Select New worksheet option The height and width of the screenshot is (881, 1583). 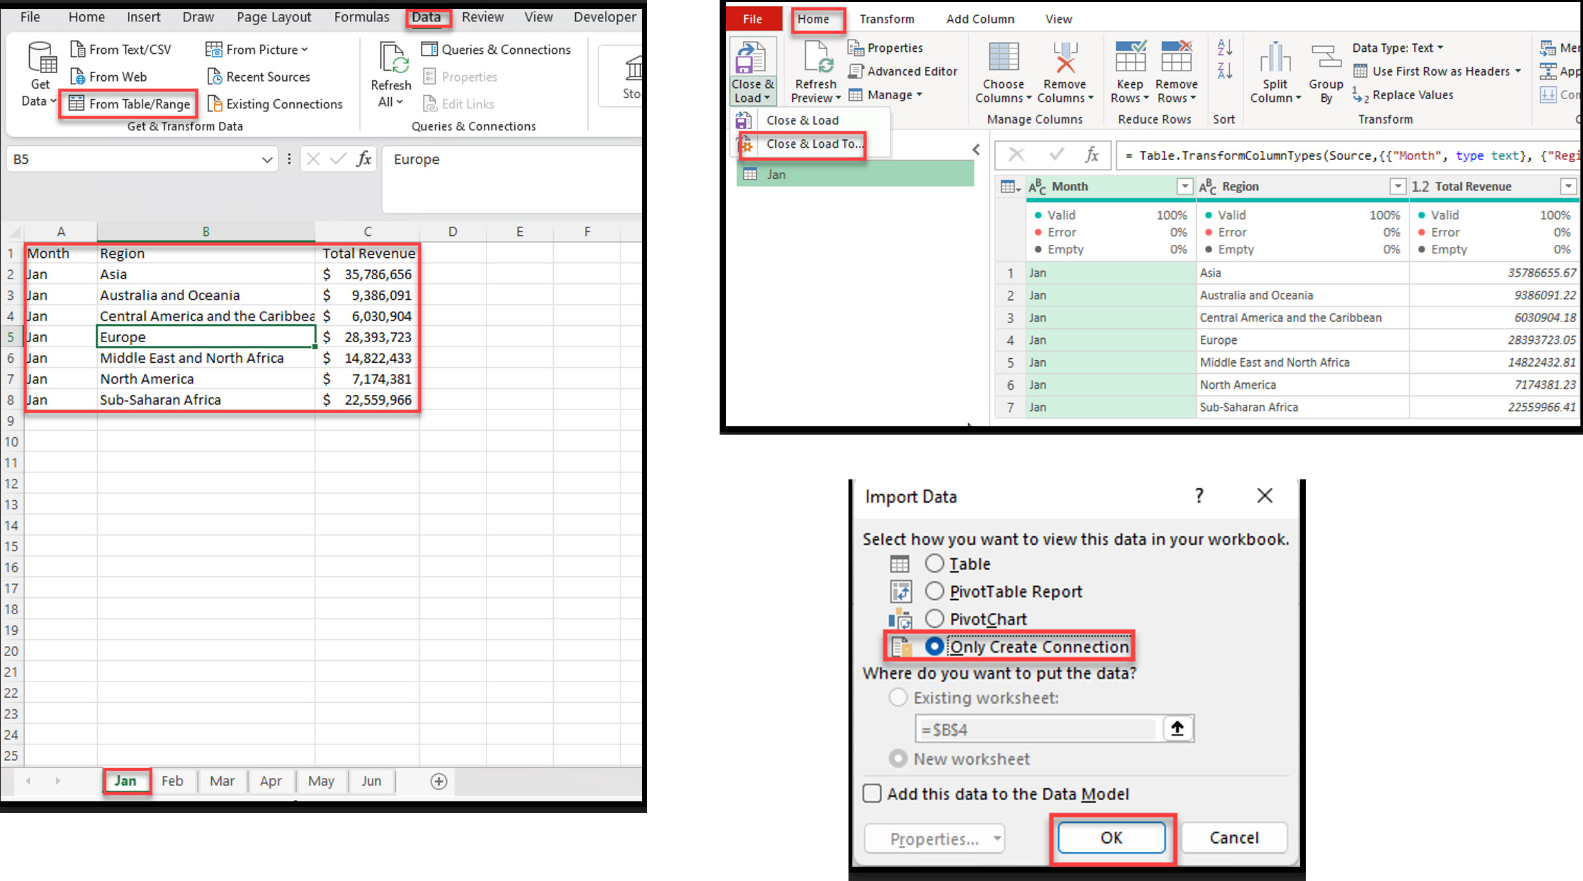point(899,759)
